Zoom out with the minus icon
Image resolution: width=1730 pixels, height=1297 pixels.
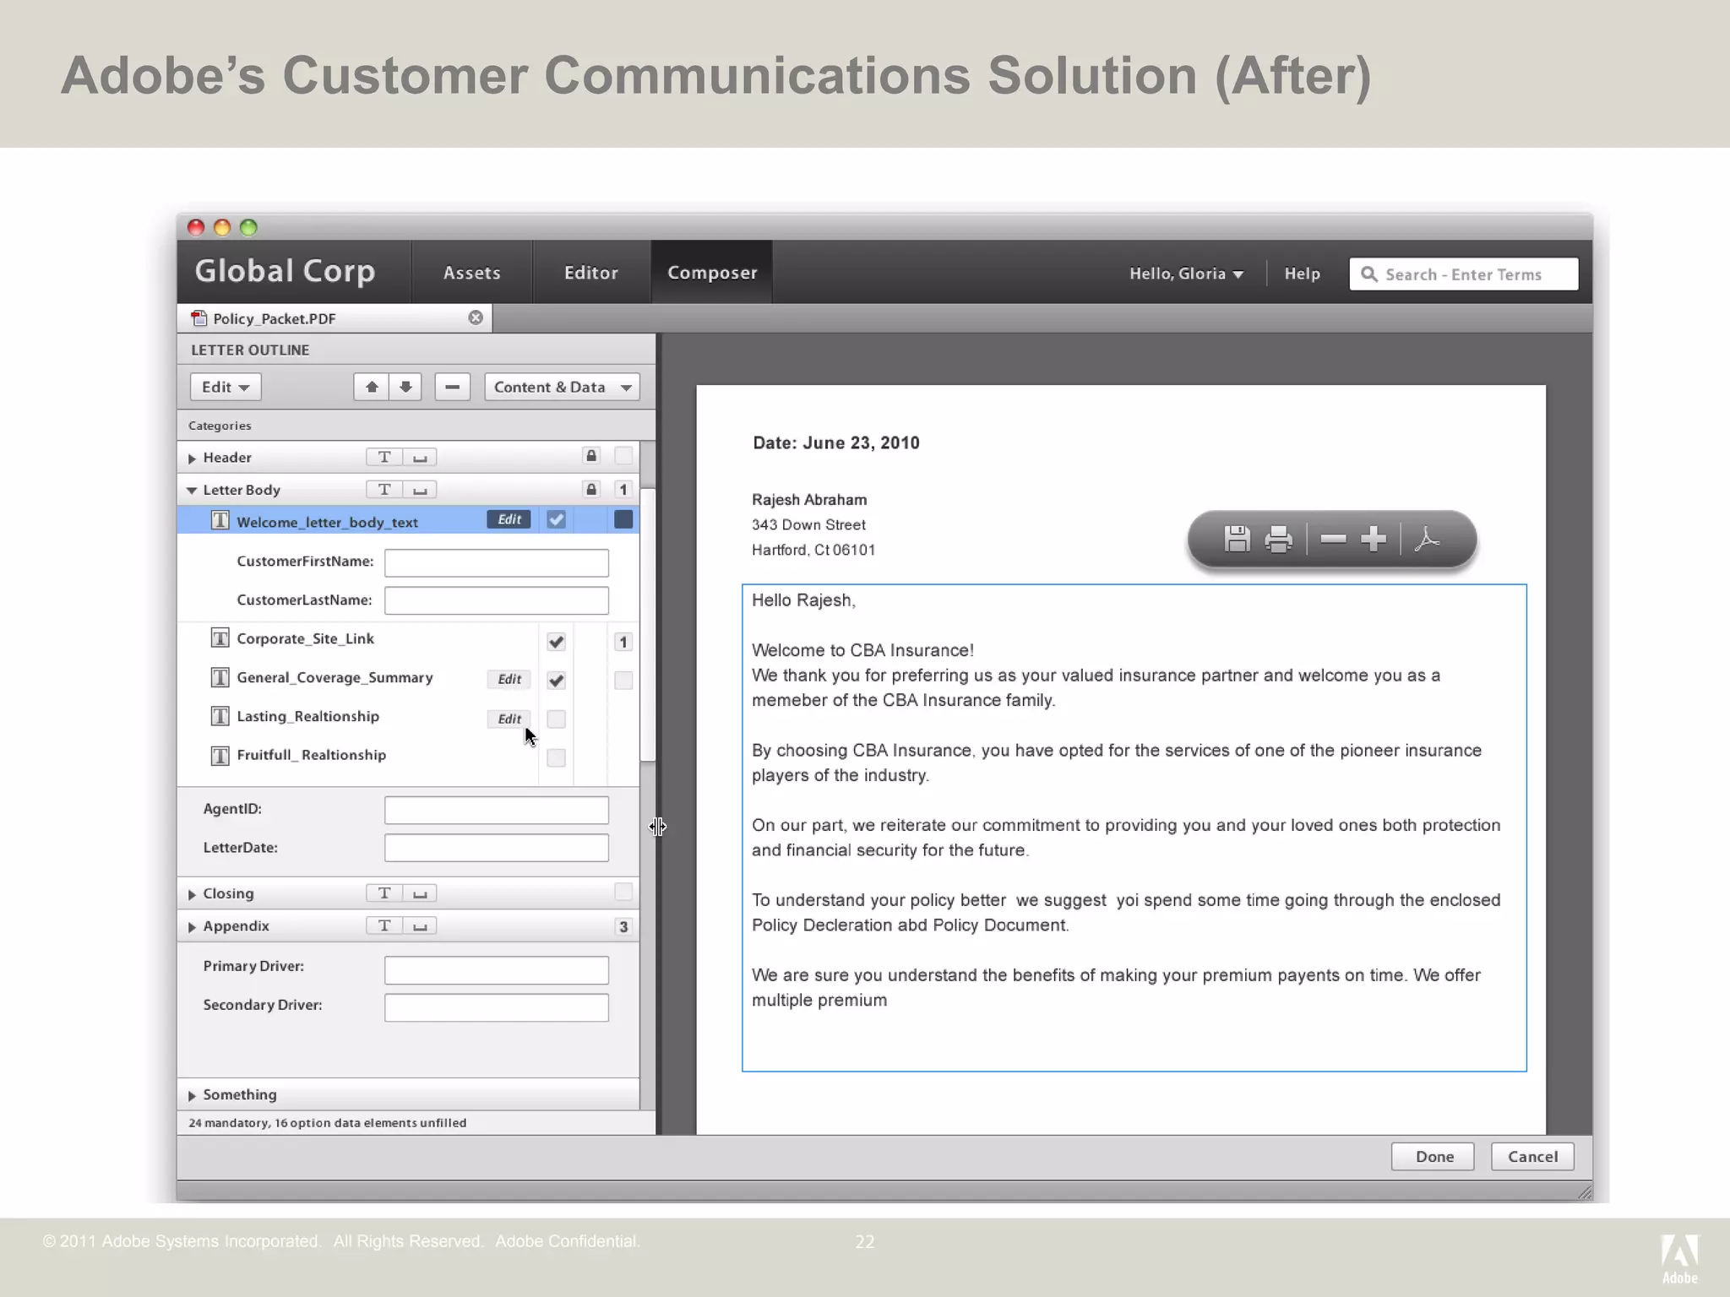point(1333,538)
